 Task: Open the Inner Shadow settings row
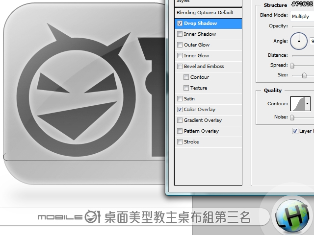208,34
